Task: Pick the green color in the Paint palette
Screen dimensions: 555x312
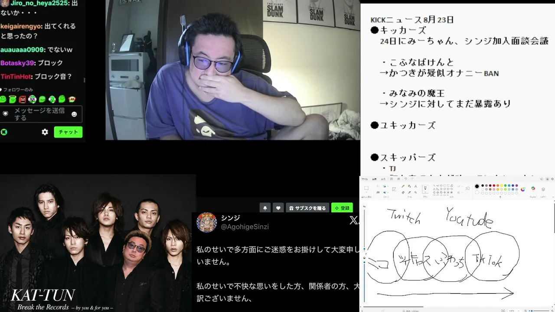Action: pyautogui.click(x=506, y=185)
